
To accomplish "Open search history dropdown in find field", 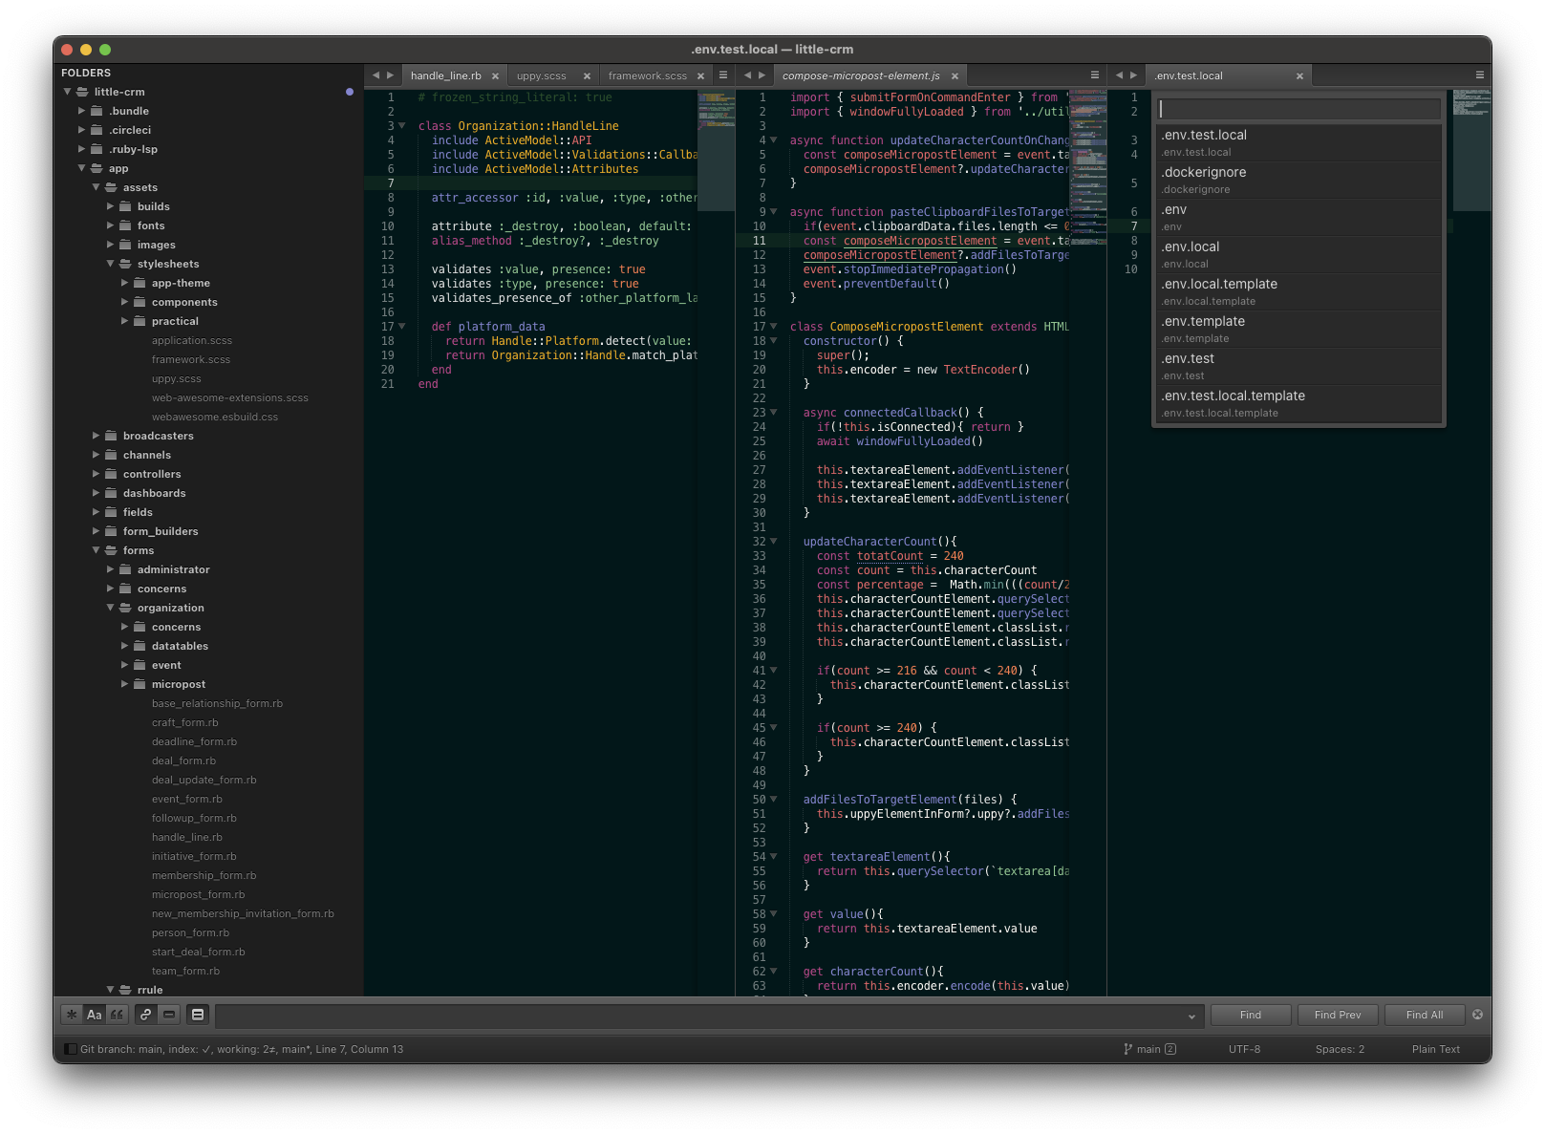I will 1191,1016.
